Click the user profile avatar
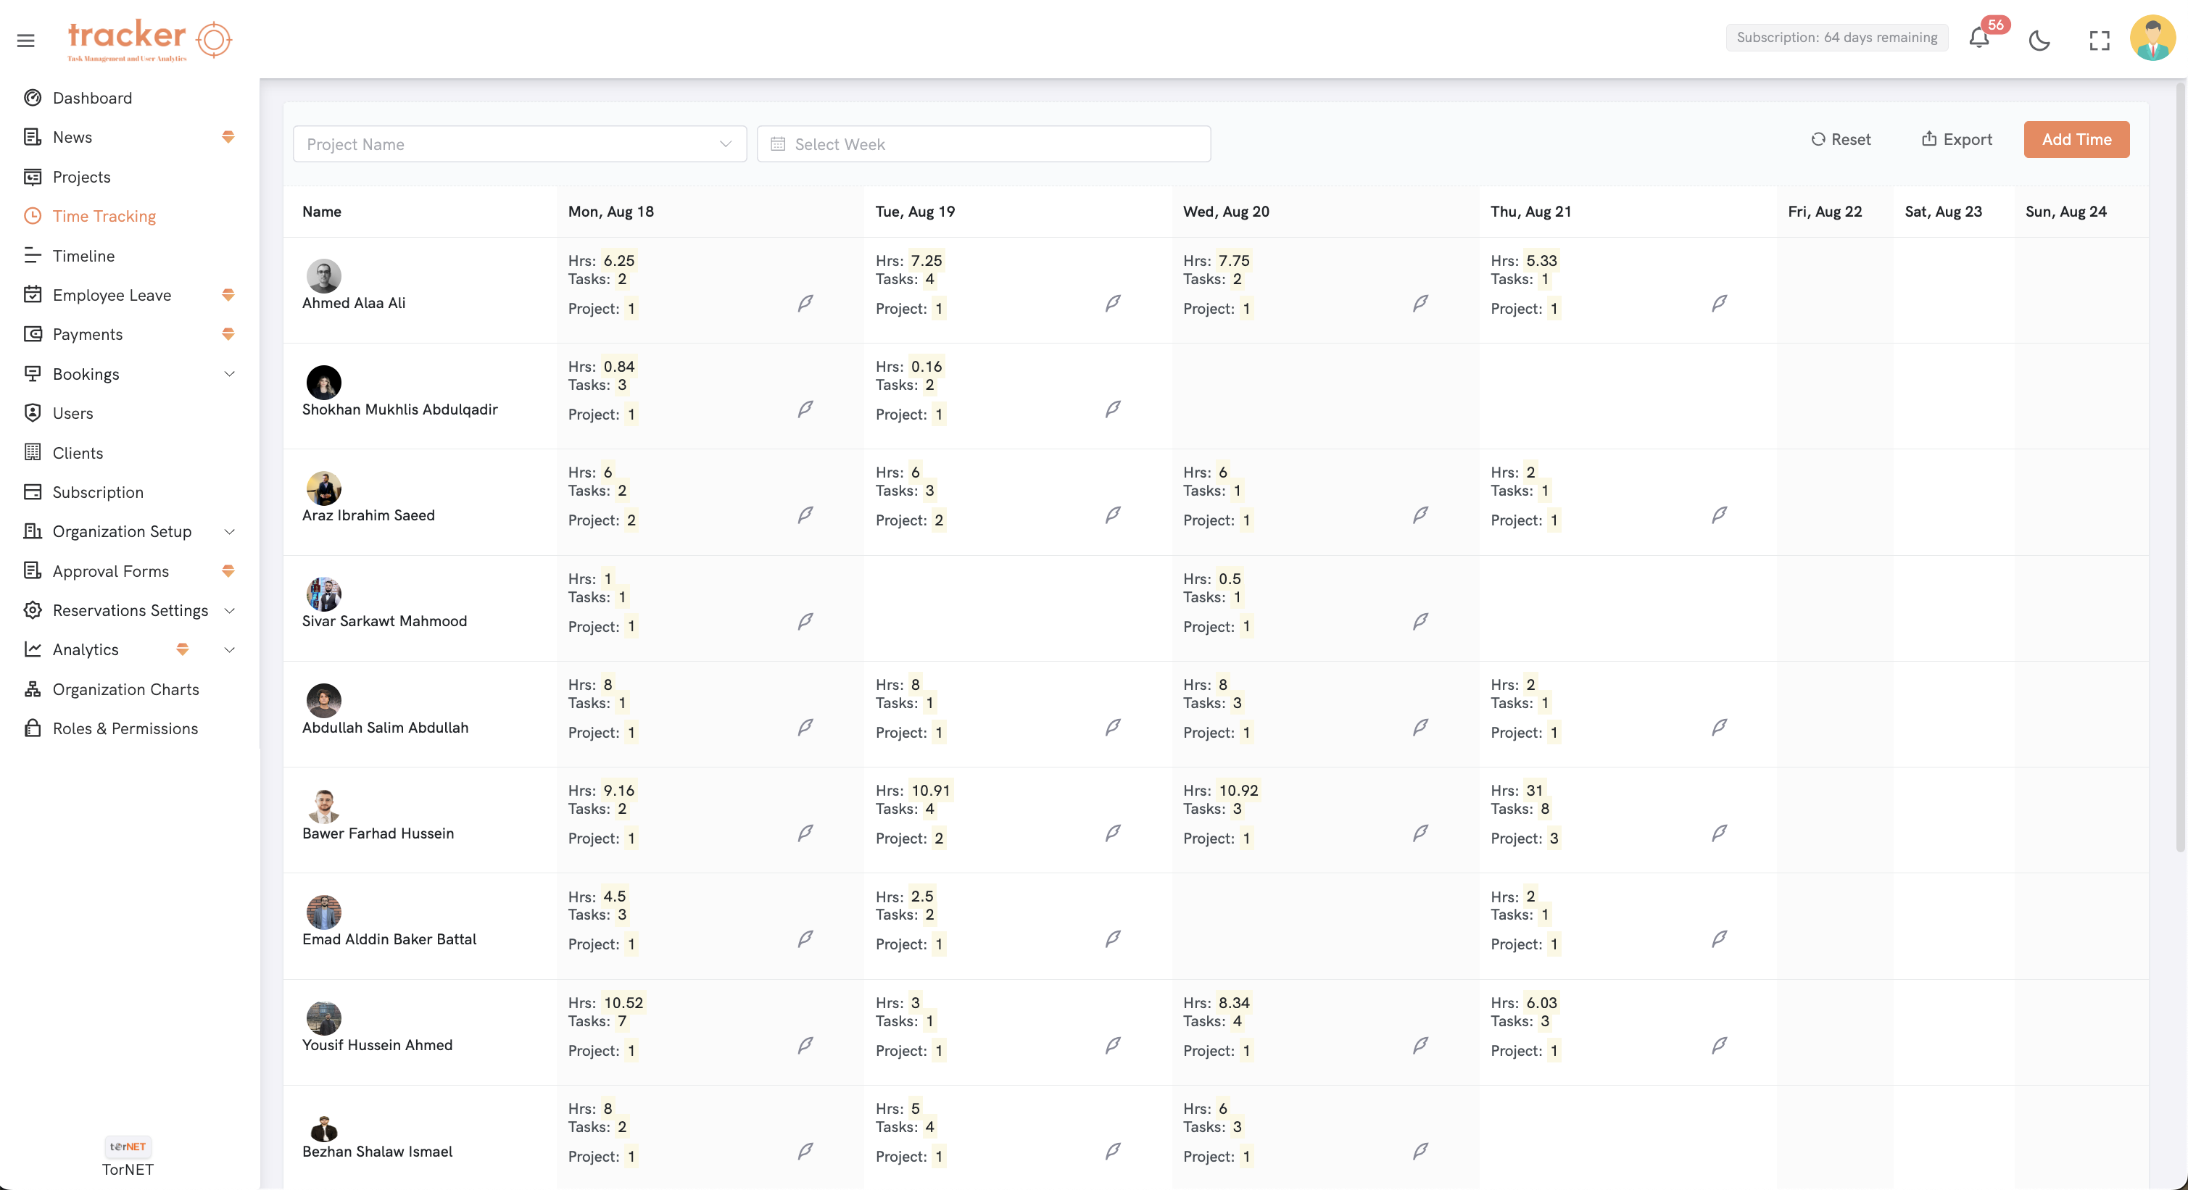2188x1190 pixels. (2152, 38)
